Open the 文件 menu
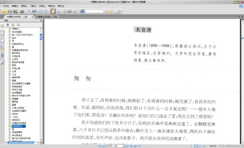The height and width of the screenshot is (148, 244). coord(6,6)
